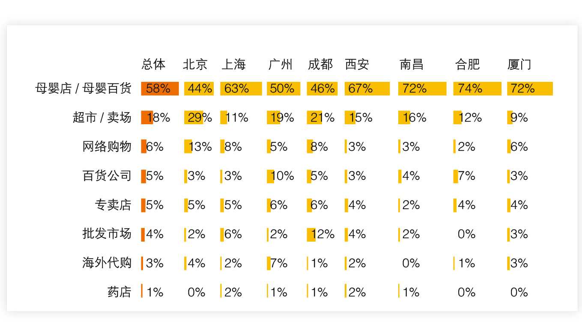The height and width of the screenshot is (329, 582).
Task: Select the 母婴店 / 母婴百货 row label
Action: tap(83, 89)
